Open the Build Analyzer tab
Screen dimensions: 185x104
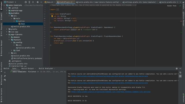(x=46, y=68)
